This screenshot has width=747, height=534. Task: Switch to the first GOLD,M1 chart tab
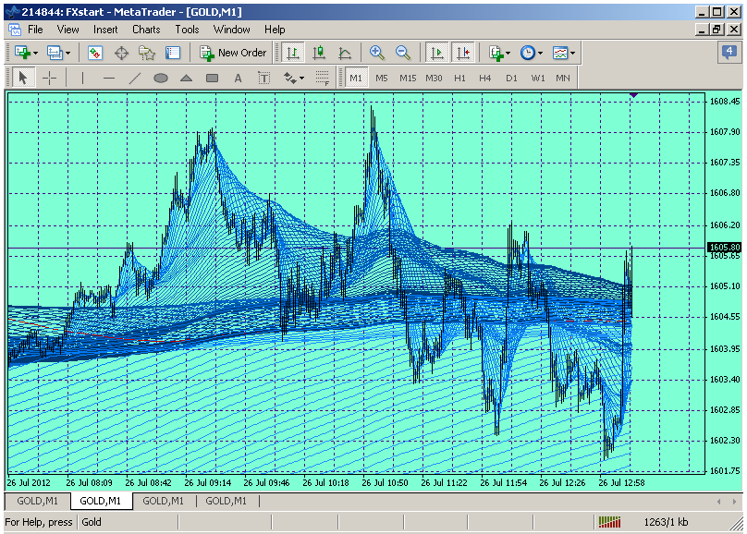click(x=37, y=501)
